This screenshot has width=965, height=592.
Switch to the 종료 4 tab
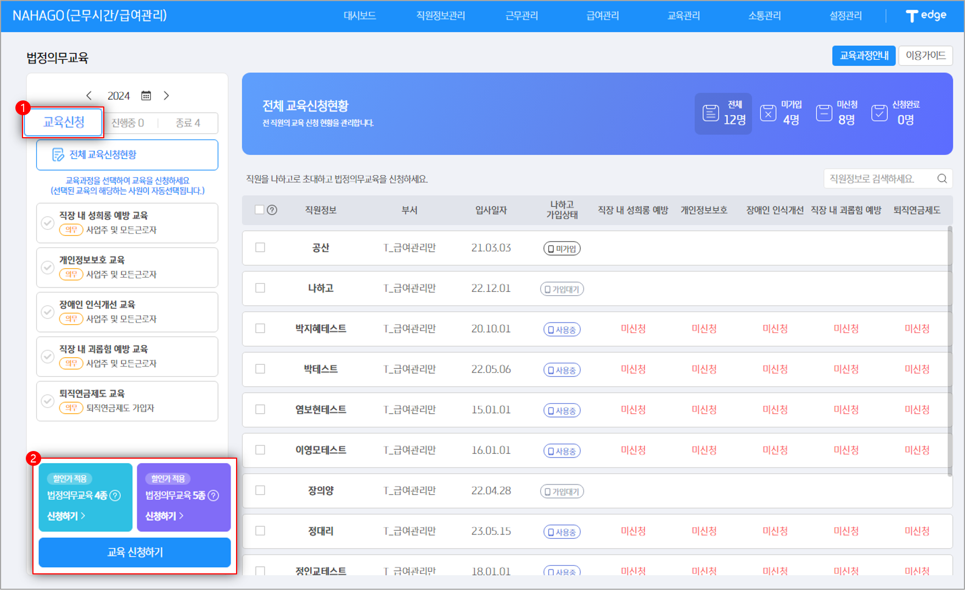188,123
